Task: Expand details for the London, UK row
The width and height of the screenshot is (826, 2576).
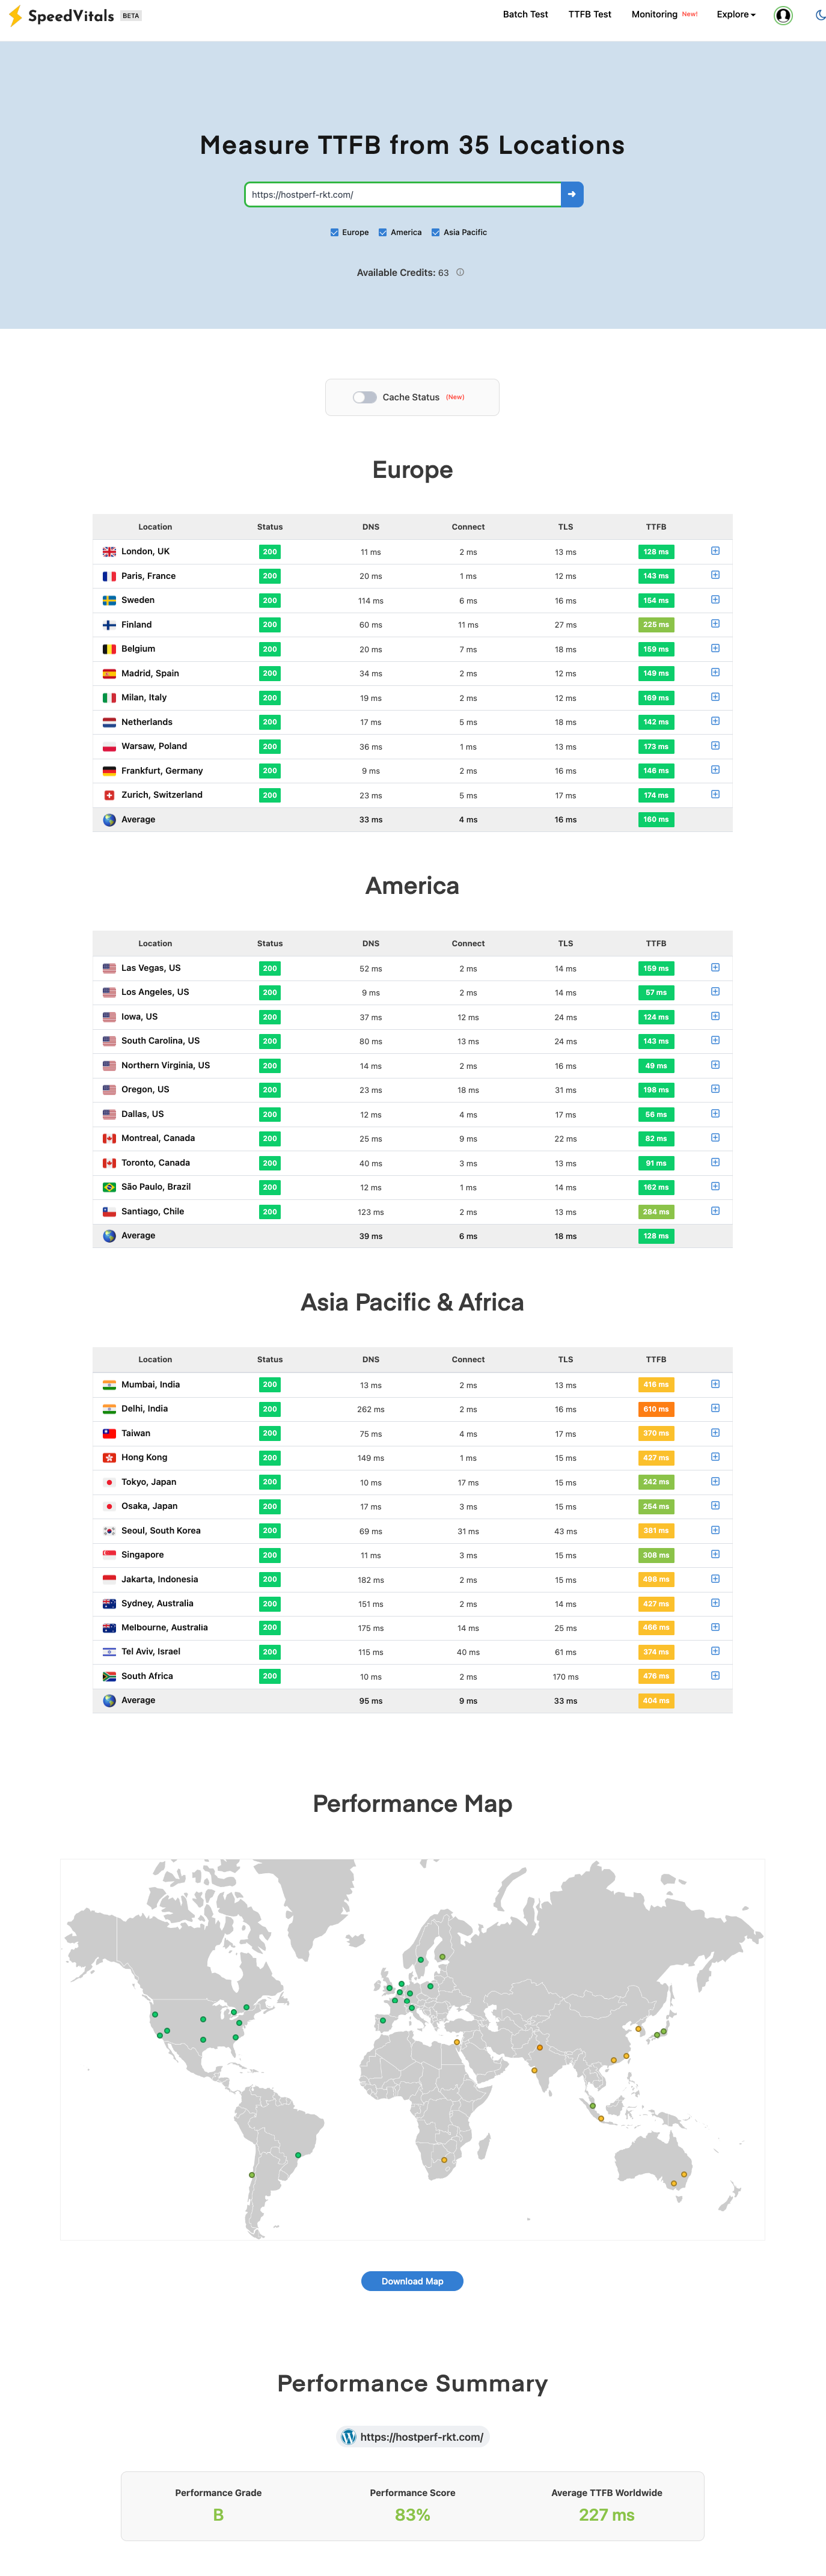Action: (715, 551)
